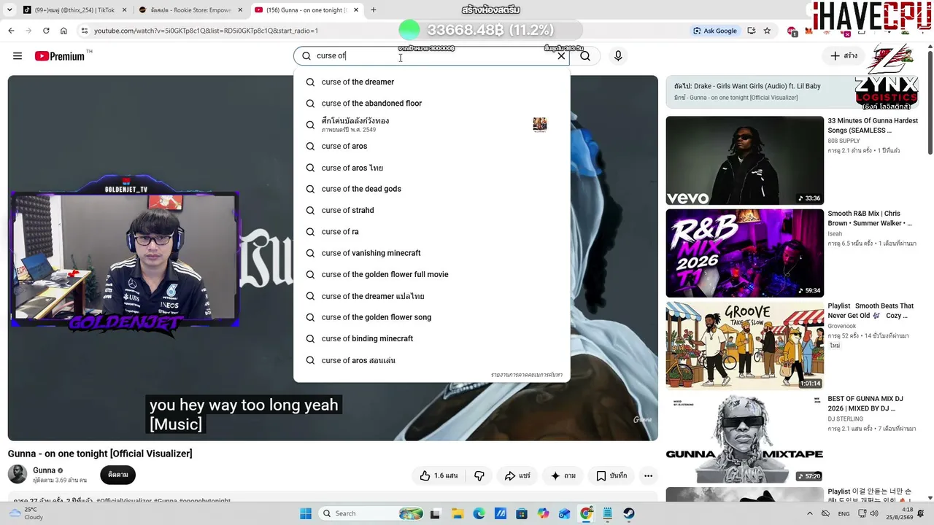Launch Microsoft Edge from the taskbar
This screenshot has height=525, width=934.
pyautogui.click(x=479, y=513)
